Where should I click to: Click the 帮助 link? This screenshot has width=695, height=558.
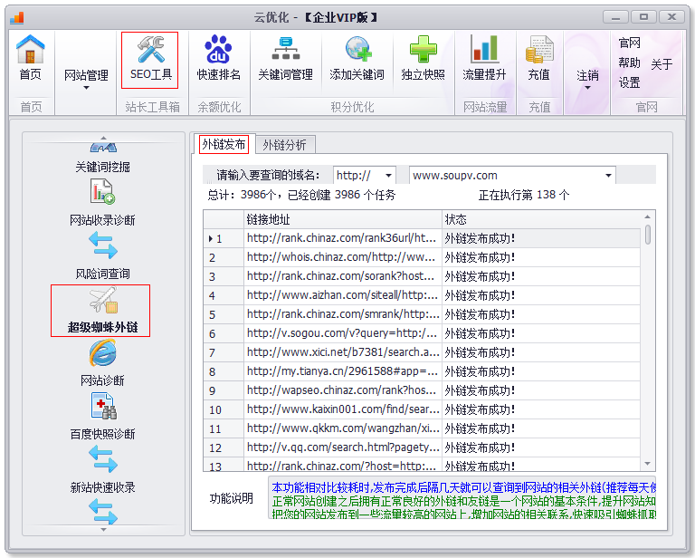(x=630, y=63)
